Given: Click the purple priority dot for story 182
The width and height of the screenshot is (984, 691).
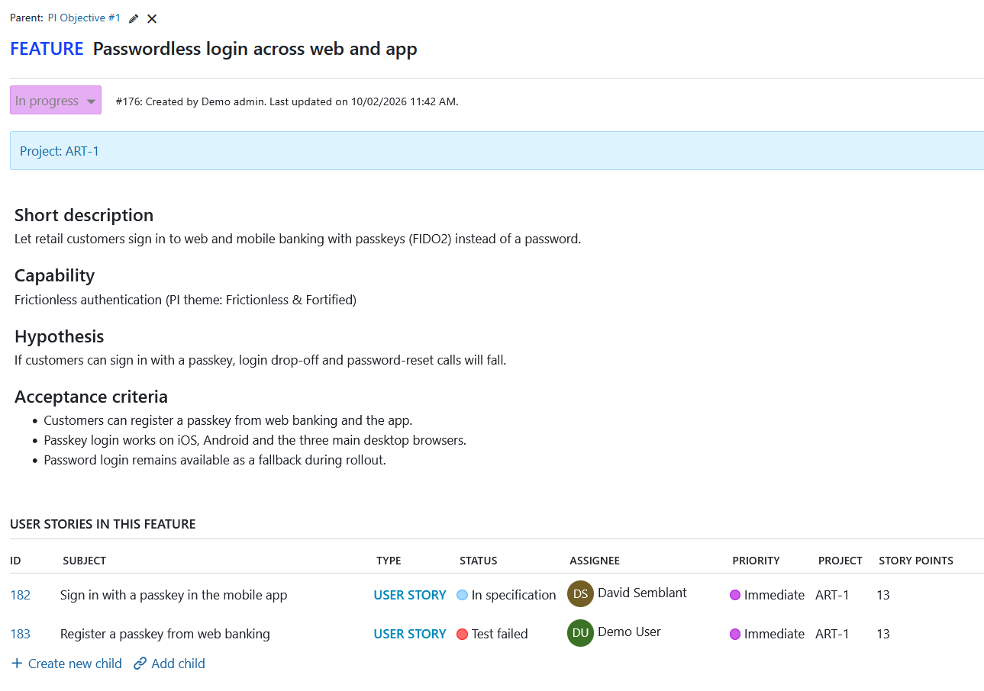Looking at the screenshot, I should pyautogui.click(x=735, y=595).
